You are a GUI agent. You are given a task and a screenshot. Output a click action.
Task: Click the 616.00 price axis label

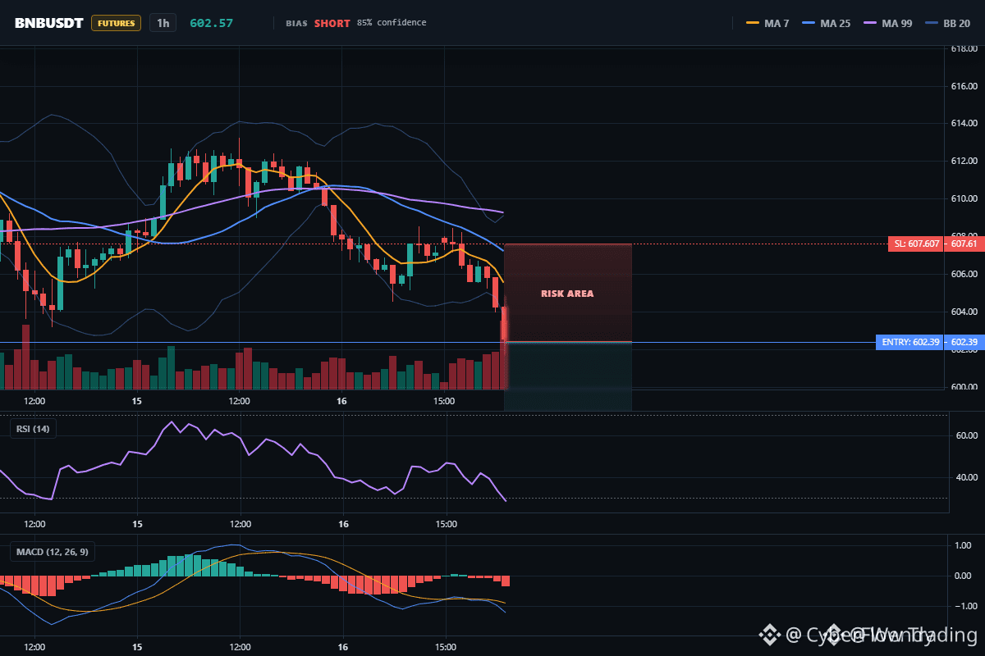pyautogui.click(x=964, y=86)
